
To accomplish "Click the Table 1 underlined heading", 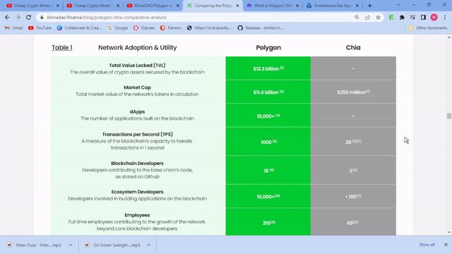I will 62,47.
